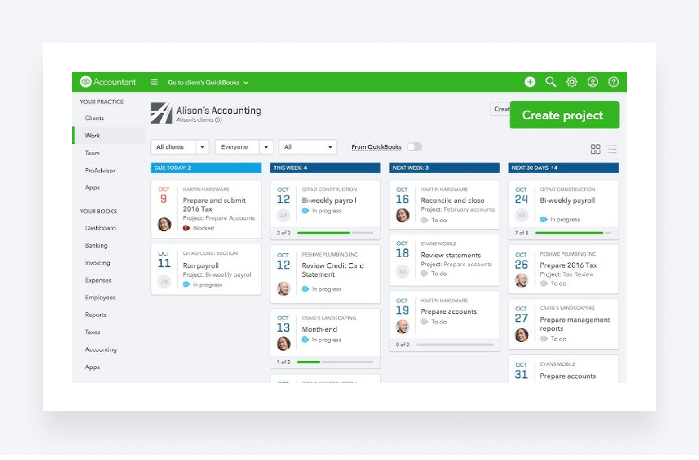699x460 pixels.
Task: Click avatar on Reconcile and close card
Action: coord(403,215)
